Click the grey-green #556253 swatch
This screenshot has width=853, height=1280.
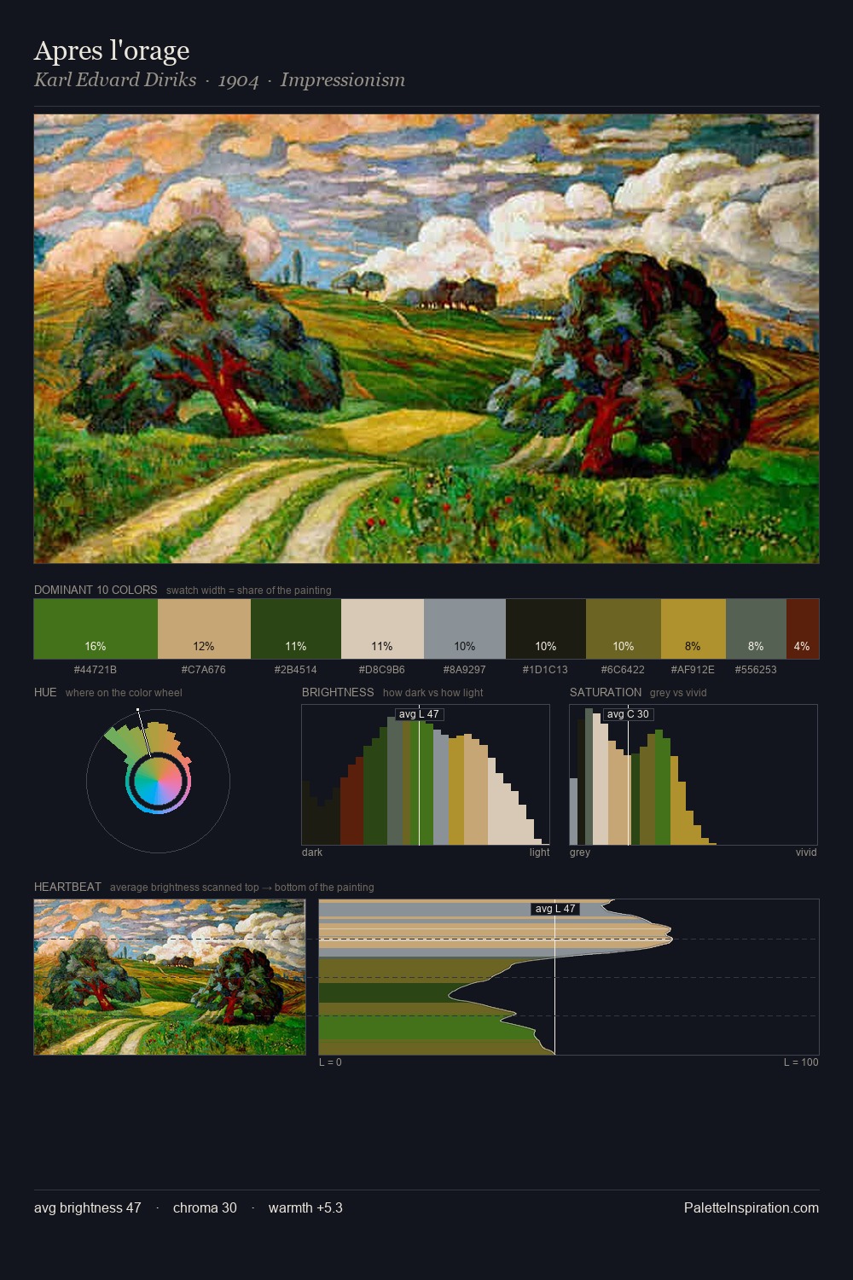click(x=756, y=629)
